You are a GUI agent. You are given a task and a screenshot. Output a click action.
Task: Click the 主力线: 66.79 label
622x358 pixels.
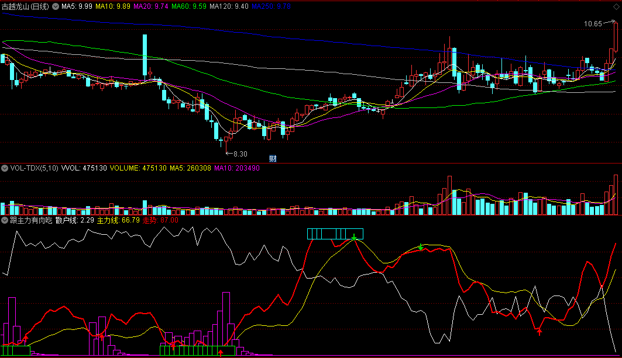[118, 220]
